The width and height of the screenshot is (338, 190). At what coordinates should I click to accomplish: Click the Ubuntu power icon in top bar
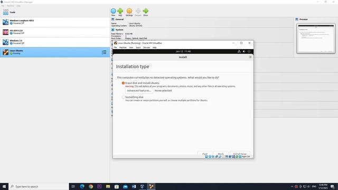tap(249, 52)
